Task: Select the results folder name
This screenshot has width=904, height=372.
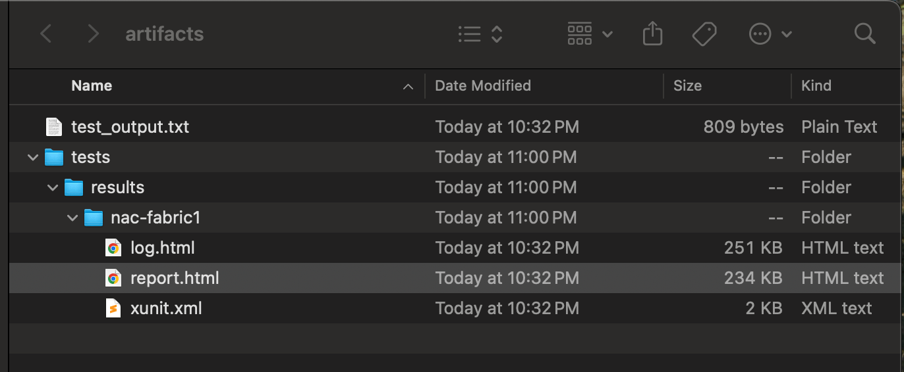Action: click(x=117, y=187)
